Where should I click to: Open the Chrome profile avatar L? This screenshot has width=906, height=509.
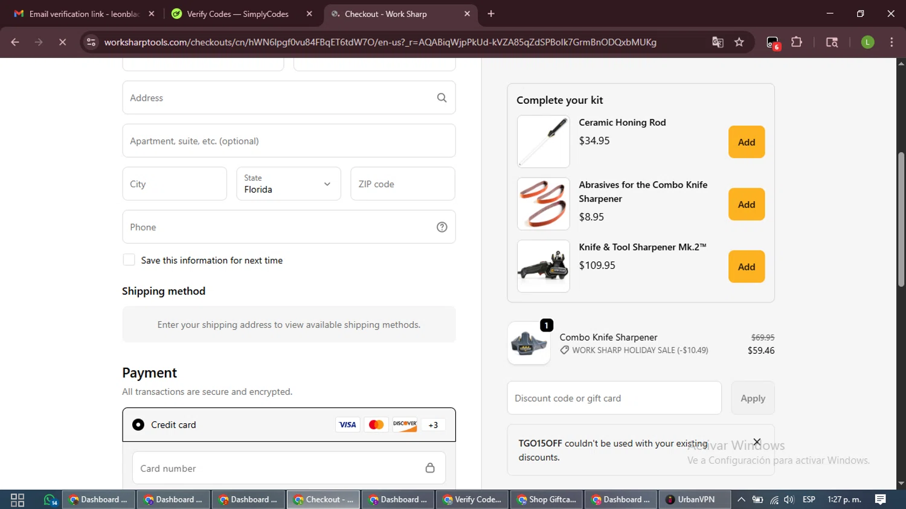[867, 42]
